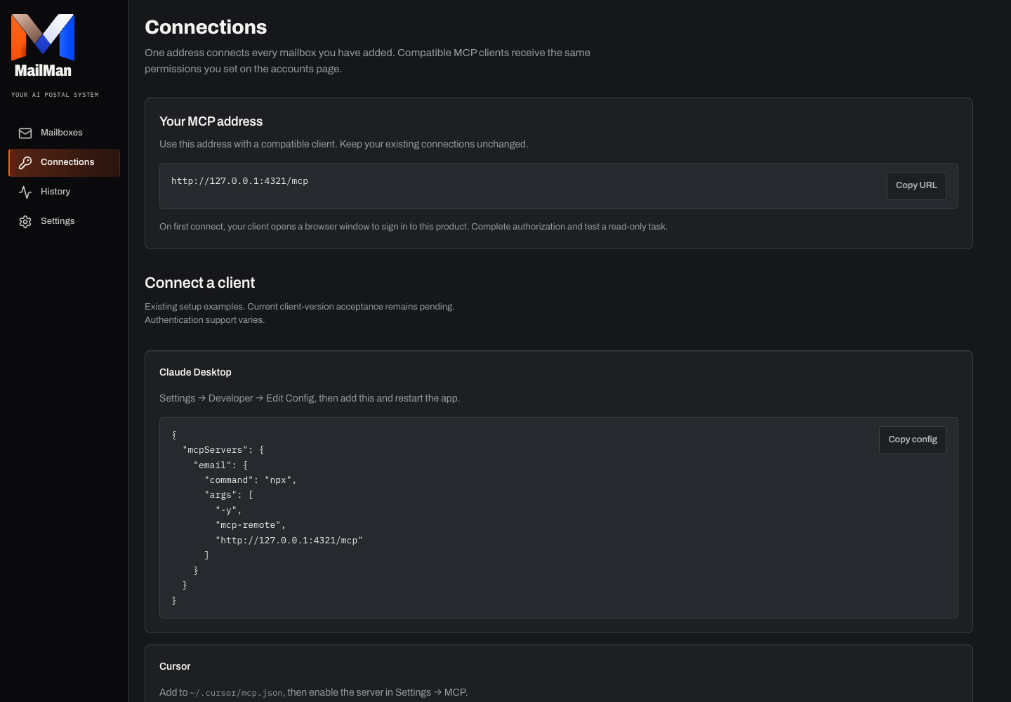The width and height of the screenshot is (1011, 702).
Task: Click the "Existing setup examples" description text
Action: (300, 307)
